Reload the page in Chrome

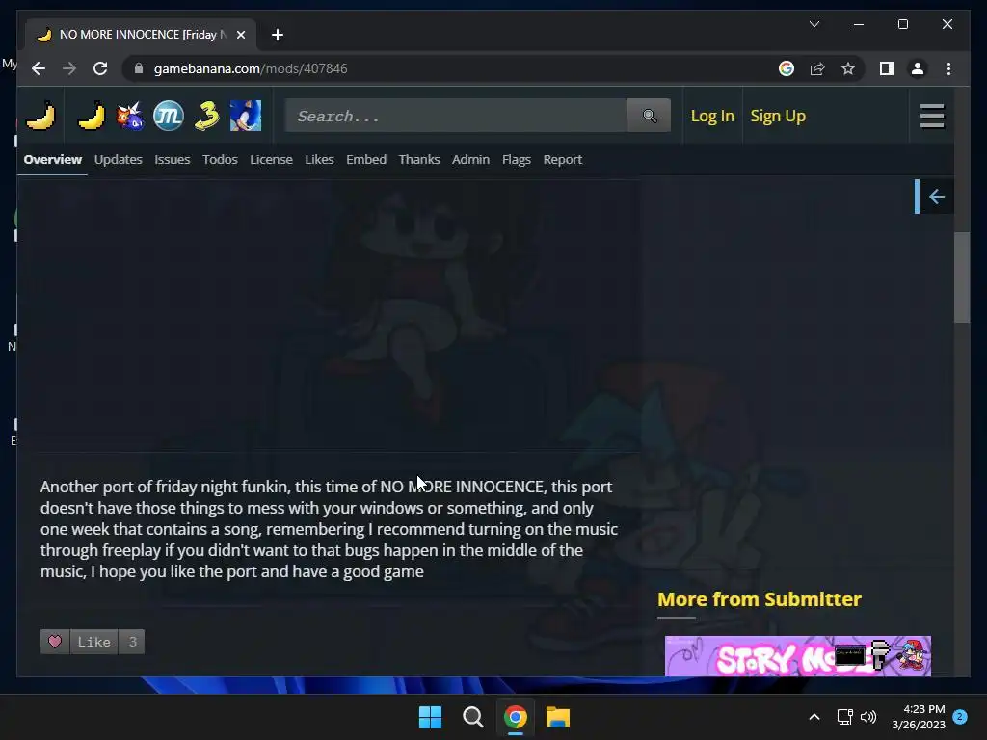tap(100, 68)
